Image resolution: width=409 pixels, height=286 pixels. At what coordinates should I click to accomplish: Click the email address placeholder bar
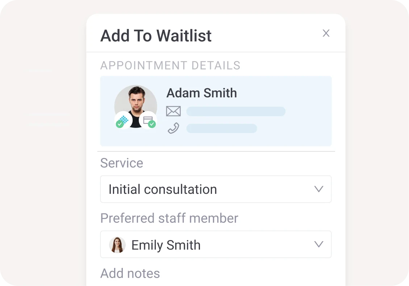coord(236,111)
